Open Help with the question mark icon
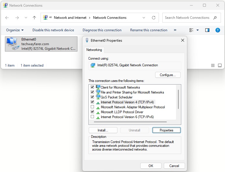The height and width of the screenshot is (172, 225). (217, 30)
